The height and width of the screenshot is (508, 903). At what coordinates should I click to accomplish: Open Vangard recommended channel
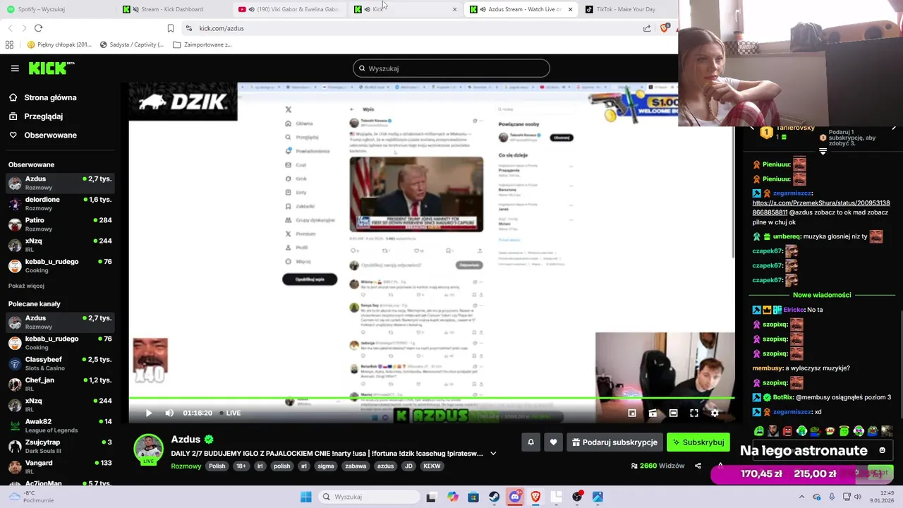(x=60, y=466)
